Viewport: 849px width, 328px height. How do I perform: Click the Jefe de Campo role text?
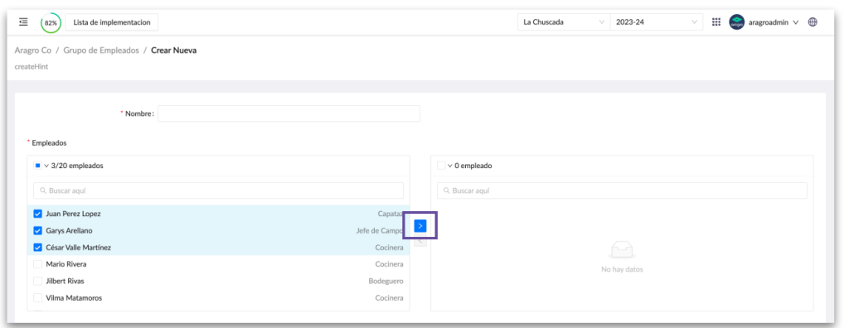380,230
